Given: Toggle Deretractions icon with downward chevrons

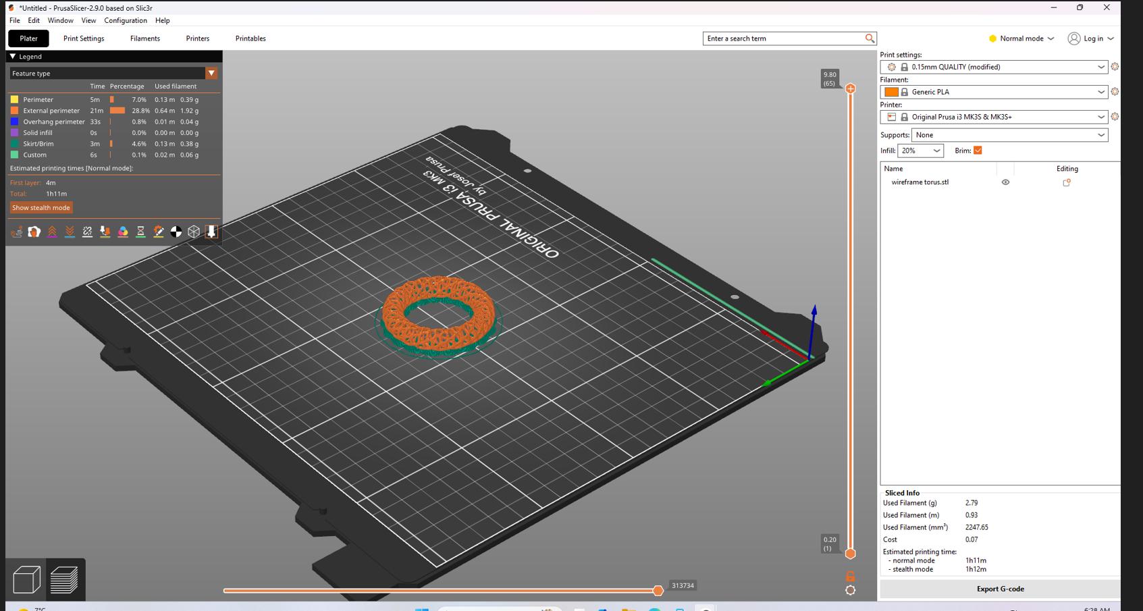Looking at the screenshot, I should 70,232.
